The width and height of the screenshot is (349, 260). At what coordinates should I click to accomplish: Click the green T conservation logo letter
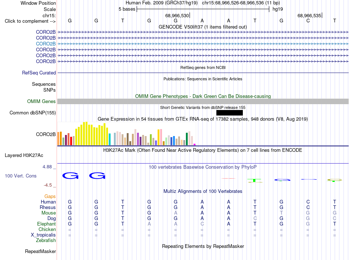click(254, 180)
